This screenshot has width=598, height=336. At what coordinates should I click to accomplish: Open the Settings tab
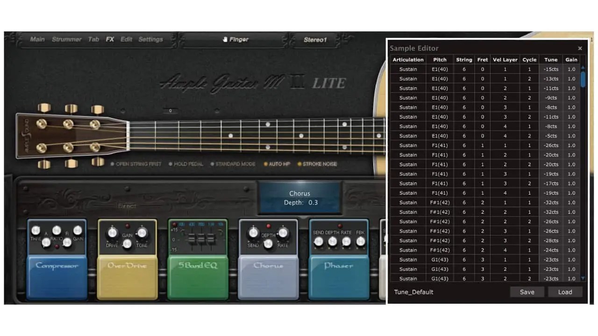pos(150,40)
